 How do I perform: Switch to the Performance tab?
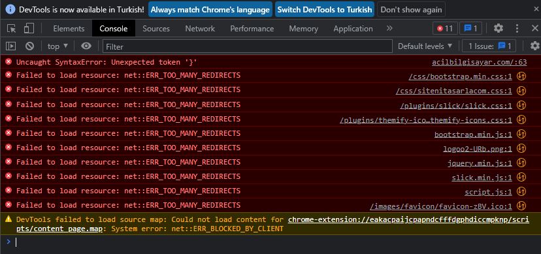pos(252,29)
